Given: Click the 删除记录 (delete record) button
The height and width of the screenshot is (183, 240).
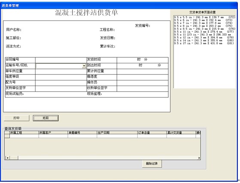Looking at the screenshot, I should pos(152,164).
